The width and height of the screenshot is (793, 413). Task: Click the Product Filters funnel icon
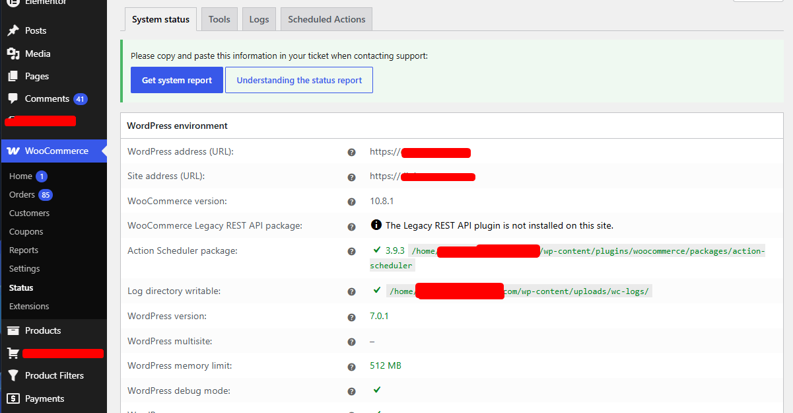click(x=13, y=375)
